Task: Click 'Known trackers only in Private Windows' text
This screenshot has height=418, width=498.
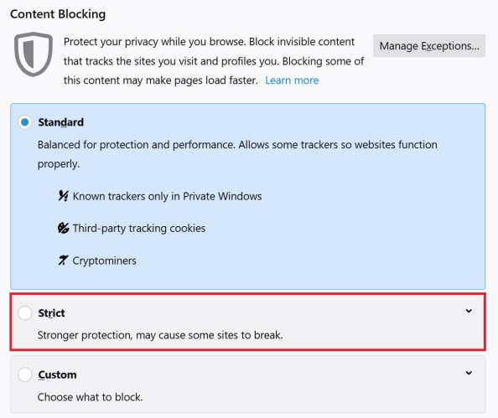Action: (167, 196)
